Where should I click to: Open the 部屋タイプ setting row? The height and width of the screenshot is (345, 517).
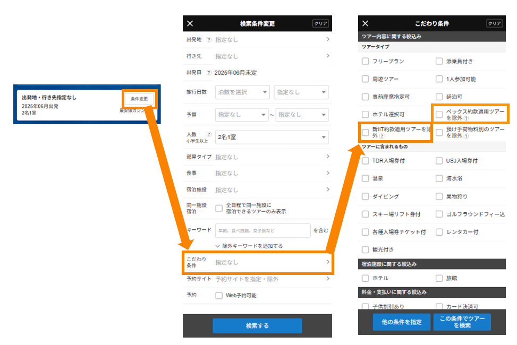tap(258, 157)
